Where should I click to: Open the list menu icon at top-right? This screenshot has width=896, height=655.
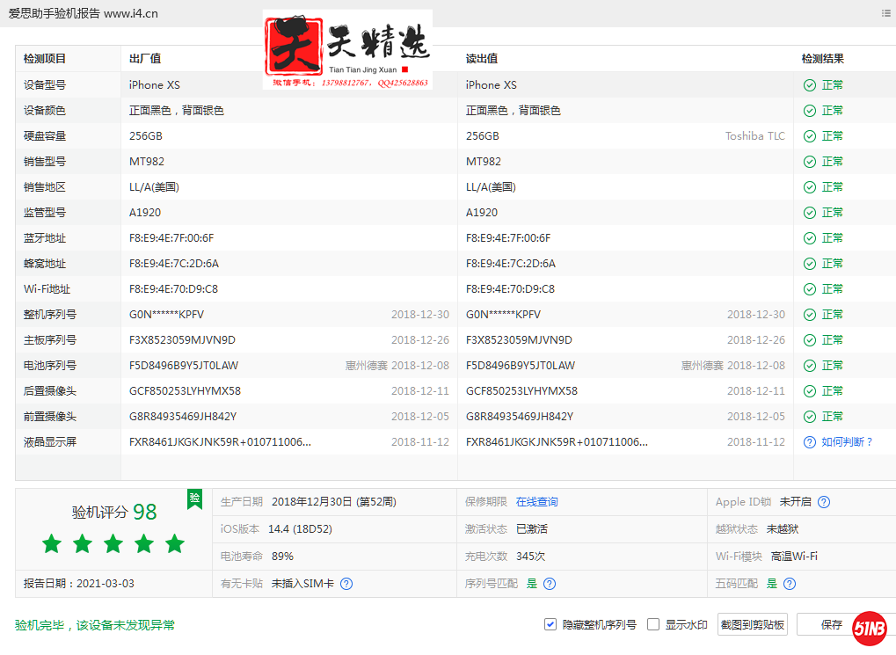coord(885,13)
